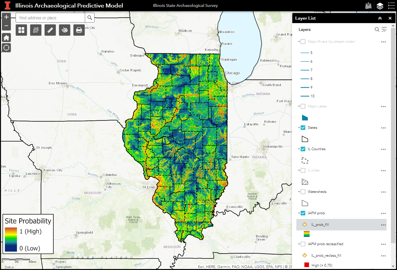Open options menu for IAPM prob layer

point(383,213)
